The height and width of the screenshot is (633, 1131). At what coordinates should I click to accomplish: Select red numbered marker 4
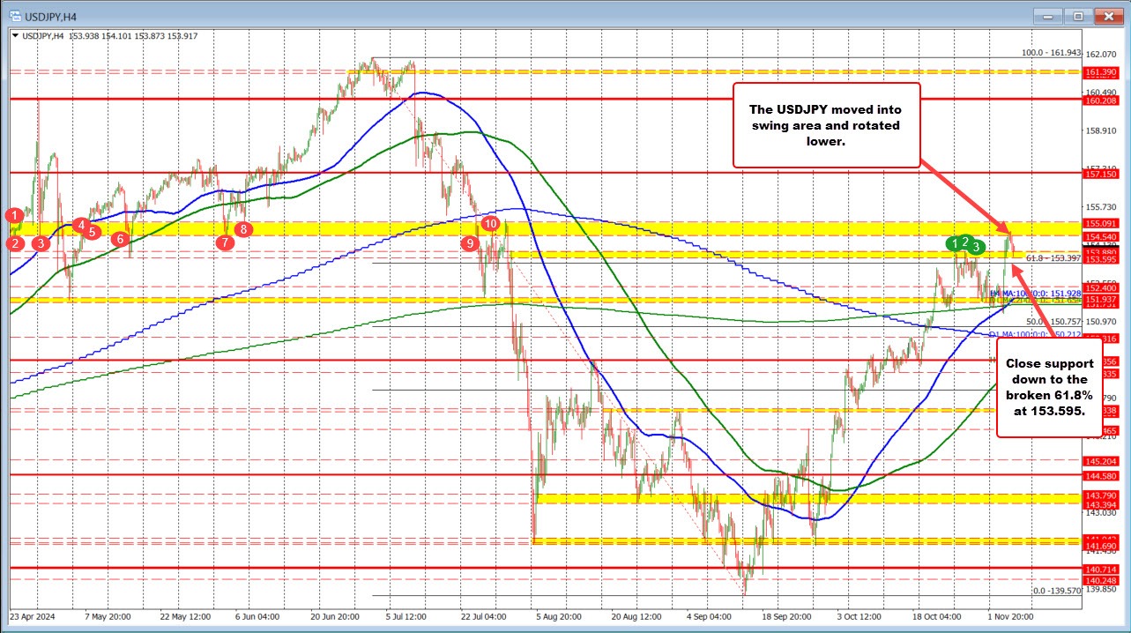(x=81, y=226)
